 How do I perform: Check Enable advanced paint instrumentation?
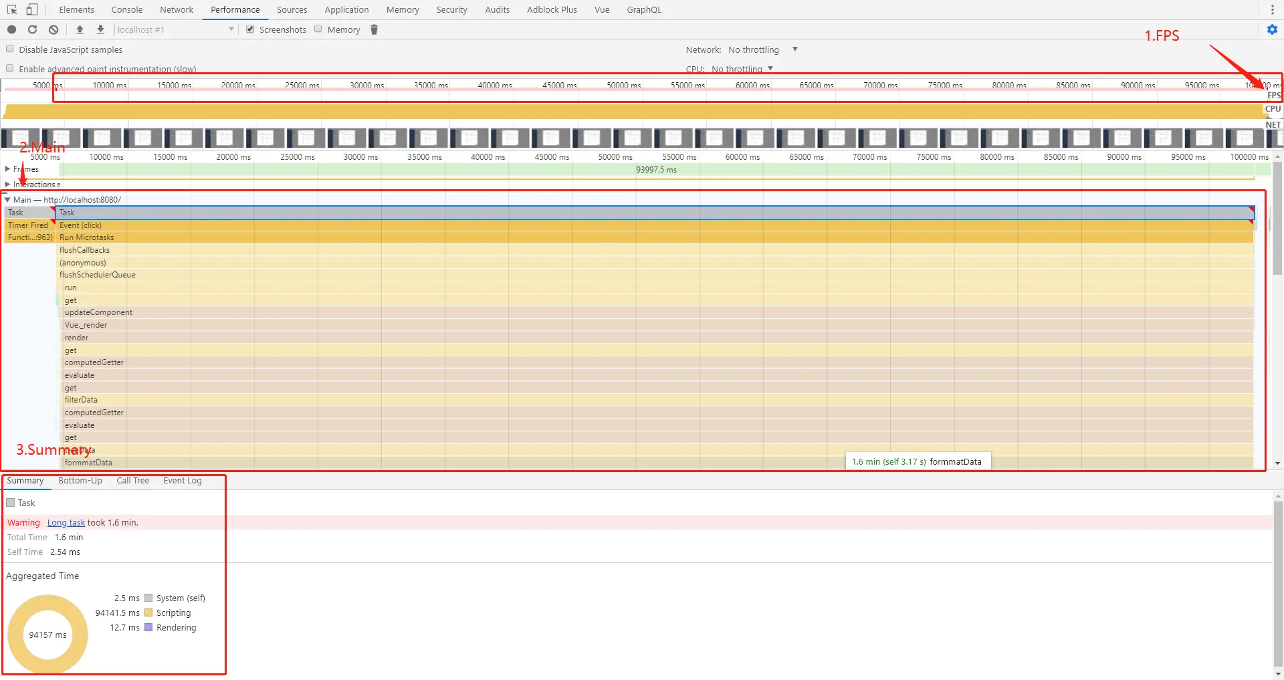click(x=10, y=68)
